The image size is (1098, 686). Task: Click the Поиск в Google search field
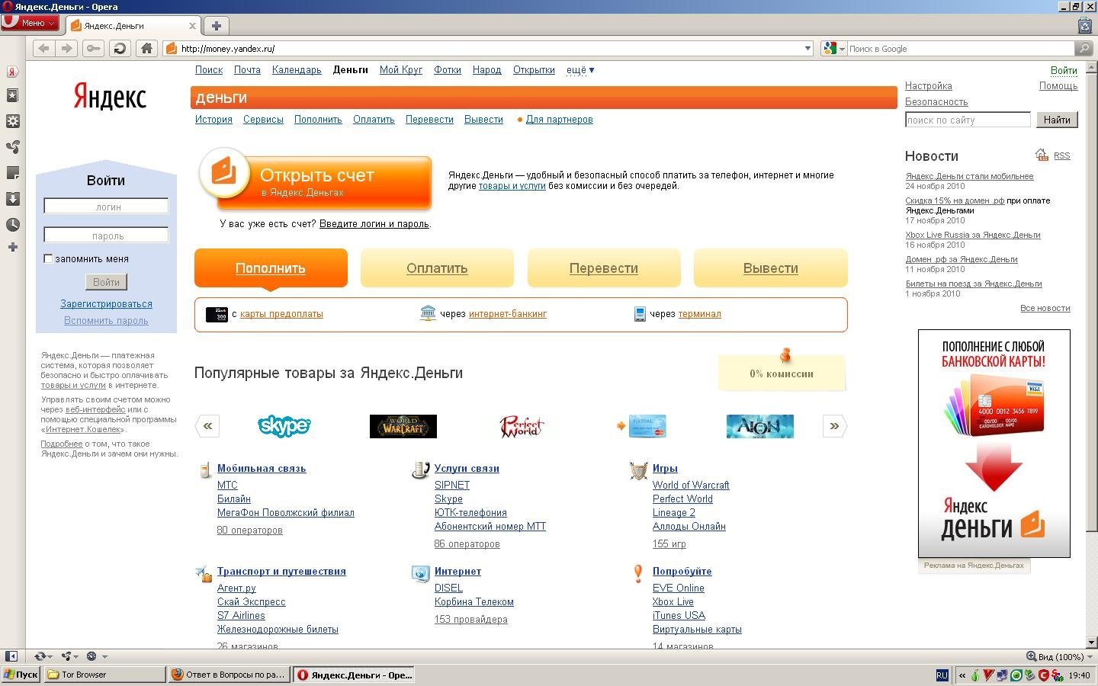[x=961, y=49]
